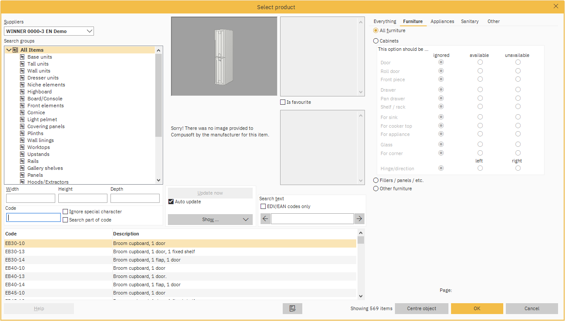
Task: Switch to the Sanitary tab
Action: click(470, 21)
